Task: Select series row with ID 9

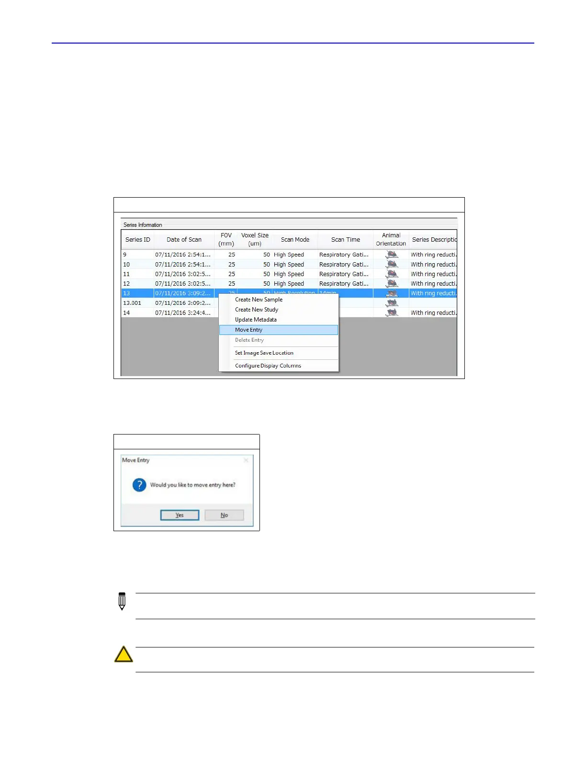Action: [289, 255]
